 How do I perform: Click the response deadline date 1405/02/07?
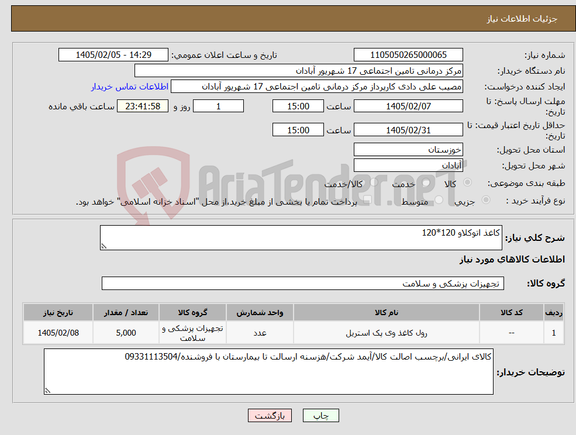tap(408, 106)
